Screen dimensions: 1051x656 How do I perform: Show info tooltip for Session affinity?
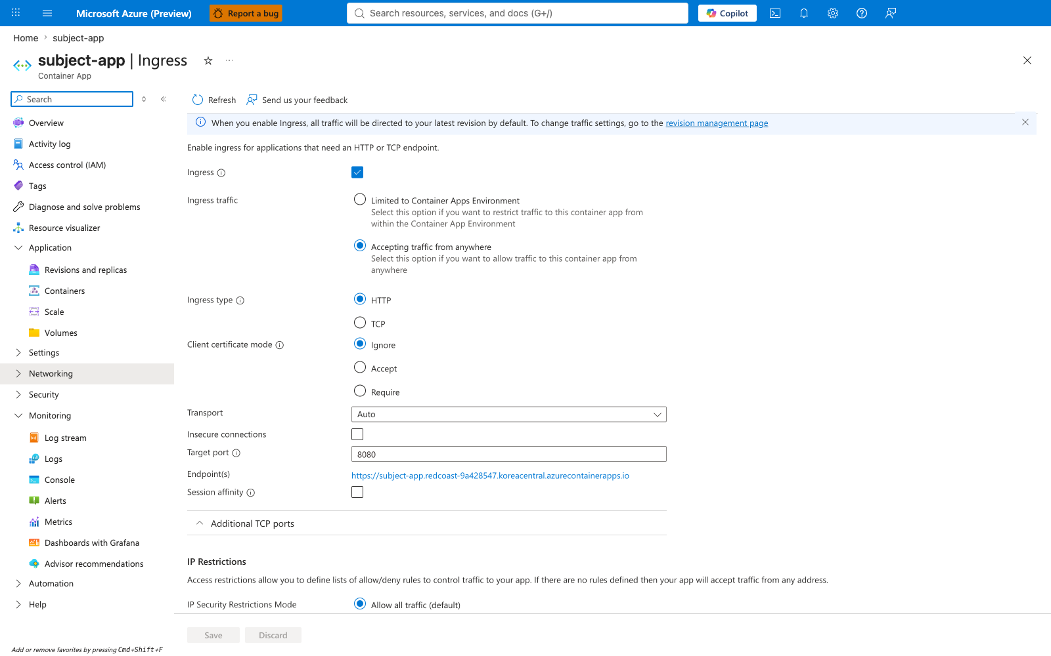coord(251,493)
